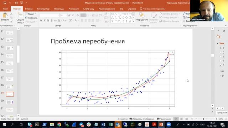This screenshot has width=228, height=128.
Task: Click the Redo arrow in the quick access toolbar
Action: coord(16,3)
